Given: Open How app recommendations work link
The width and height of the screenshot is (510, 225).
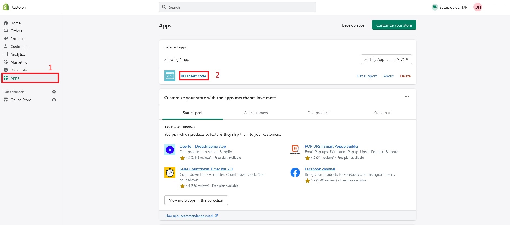Looking at the screenshot, I should coord(192,216).
